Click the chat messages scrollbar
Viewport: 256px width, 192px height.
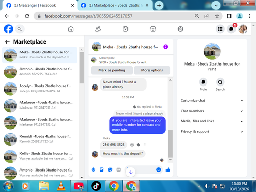170,144
